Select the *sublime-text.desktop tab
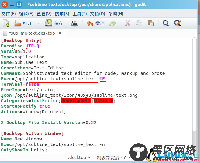The width and height of the screenshot is (200, 163). click(x=32, y=33)
